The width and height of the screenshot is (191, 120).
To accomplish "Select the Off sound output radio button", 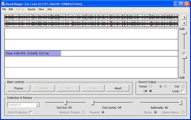I will click(151, 91).
